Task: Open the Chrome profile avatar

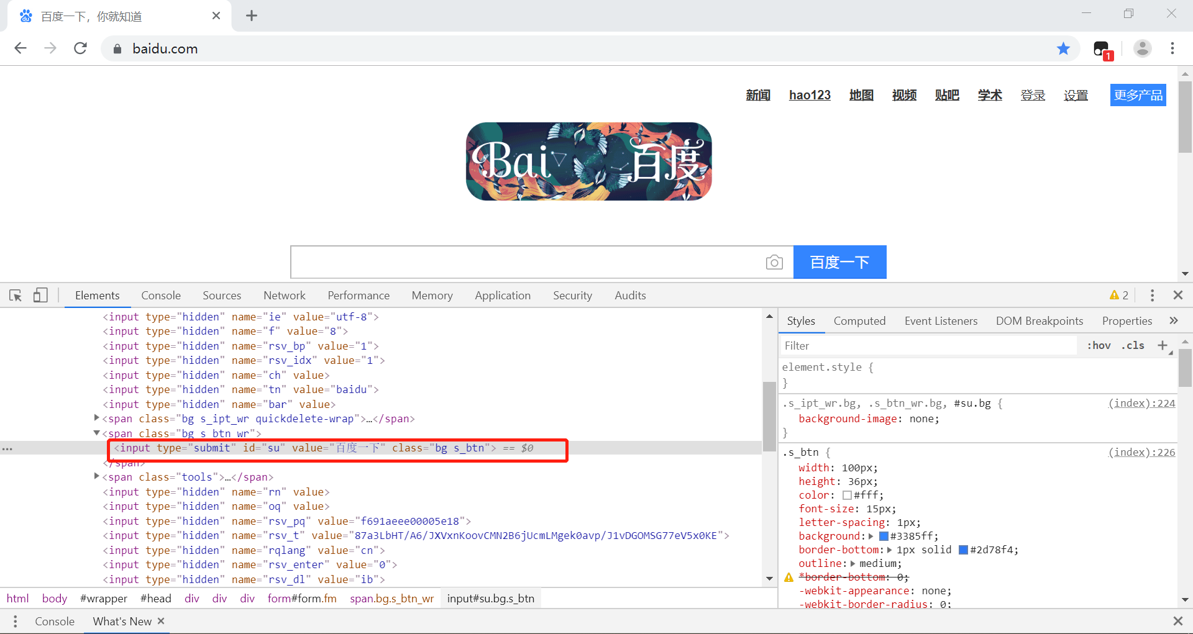Action: (x=1142, y=48)
